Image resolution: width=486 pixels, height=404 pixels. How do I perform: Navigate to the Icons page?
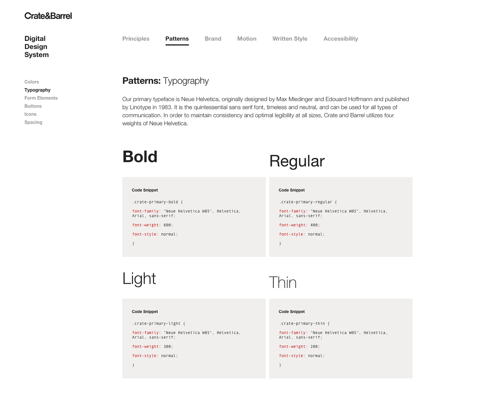tap(30, 114)
